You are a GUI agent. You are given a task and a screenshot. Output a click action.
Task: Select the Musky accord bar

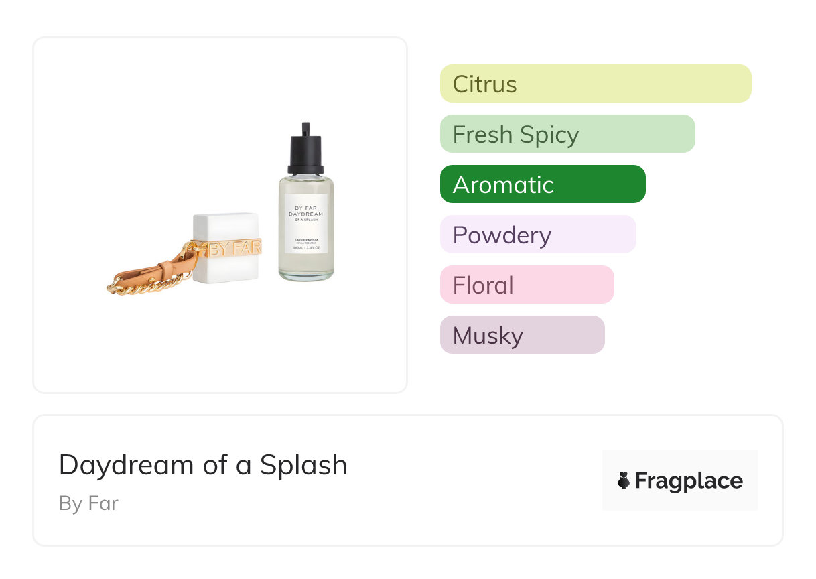point(522,335)
